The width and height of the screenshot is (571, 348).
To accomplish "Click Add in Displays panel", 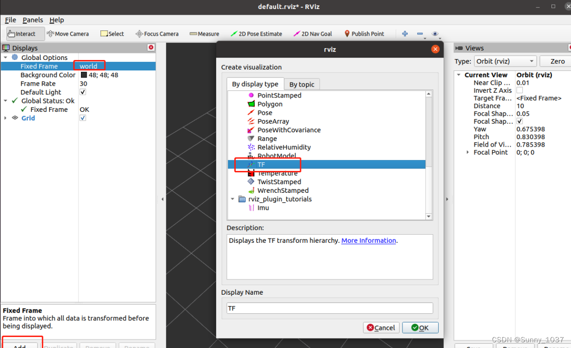I will tap(20, 346).
